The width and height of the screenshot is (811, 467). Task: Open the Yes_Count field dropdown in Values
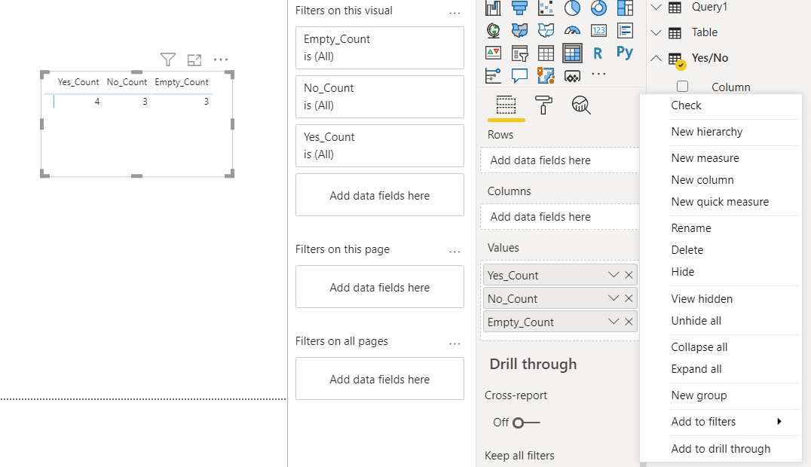[614, 275]
